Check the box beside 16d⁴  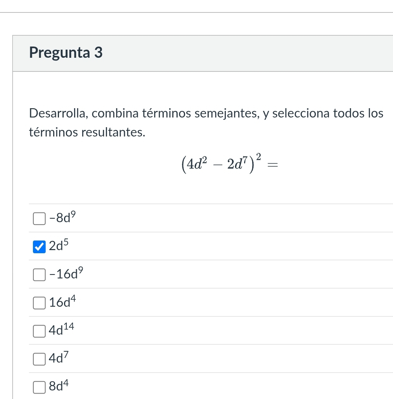38,303
